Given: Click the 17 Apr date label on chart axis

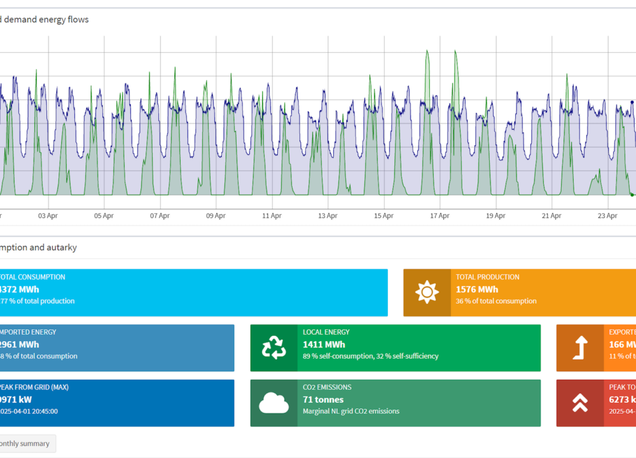Looking at the screenshot, I should click(439, 216).
